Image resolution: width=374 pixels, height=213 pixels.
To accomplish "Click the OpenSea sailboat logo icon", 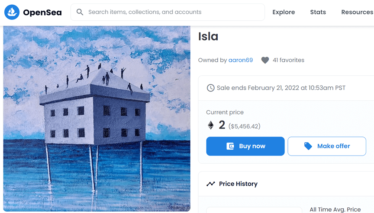I will point(12,13).
